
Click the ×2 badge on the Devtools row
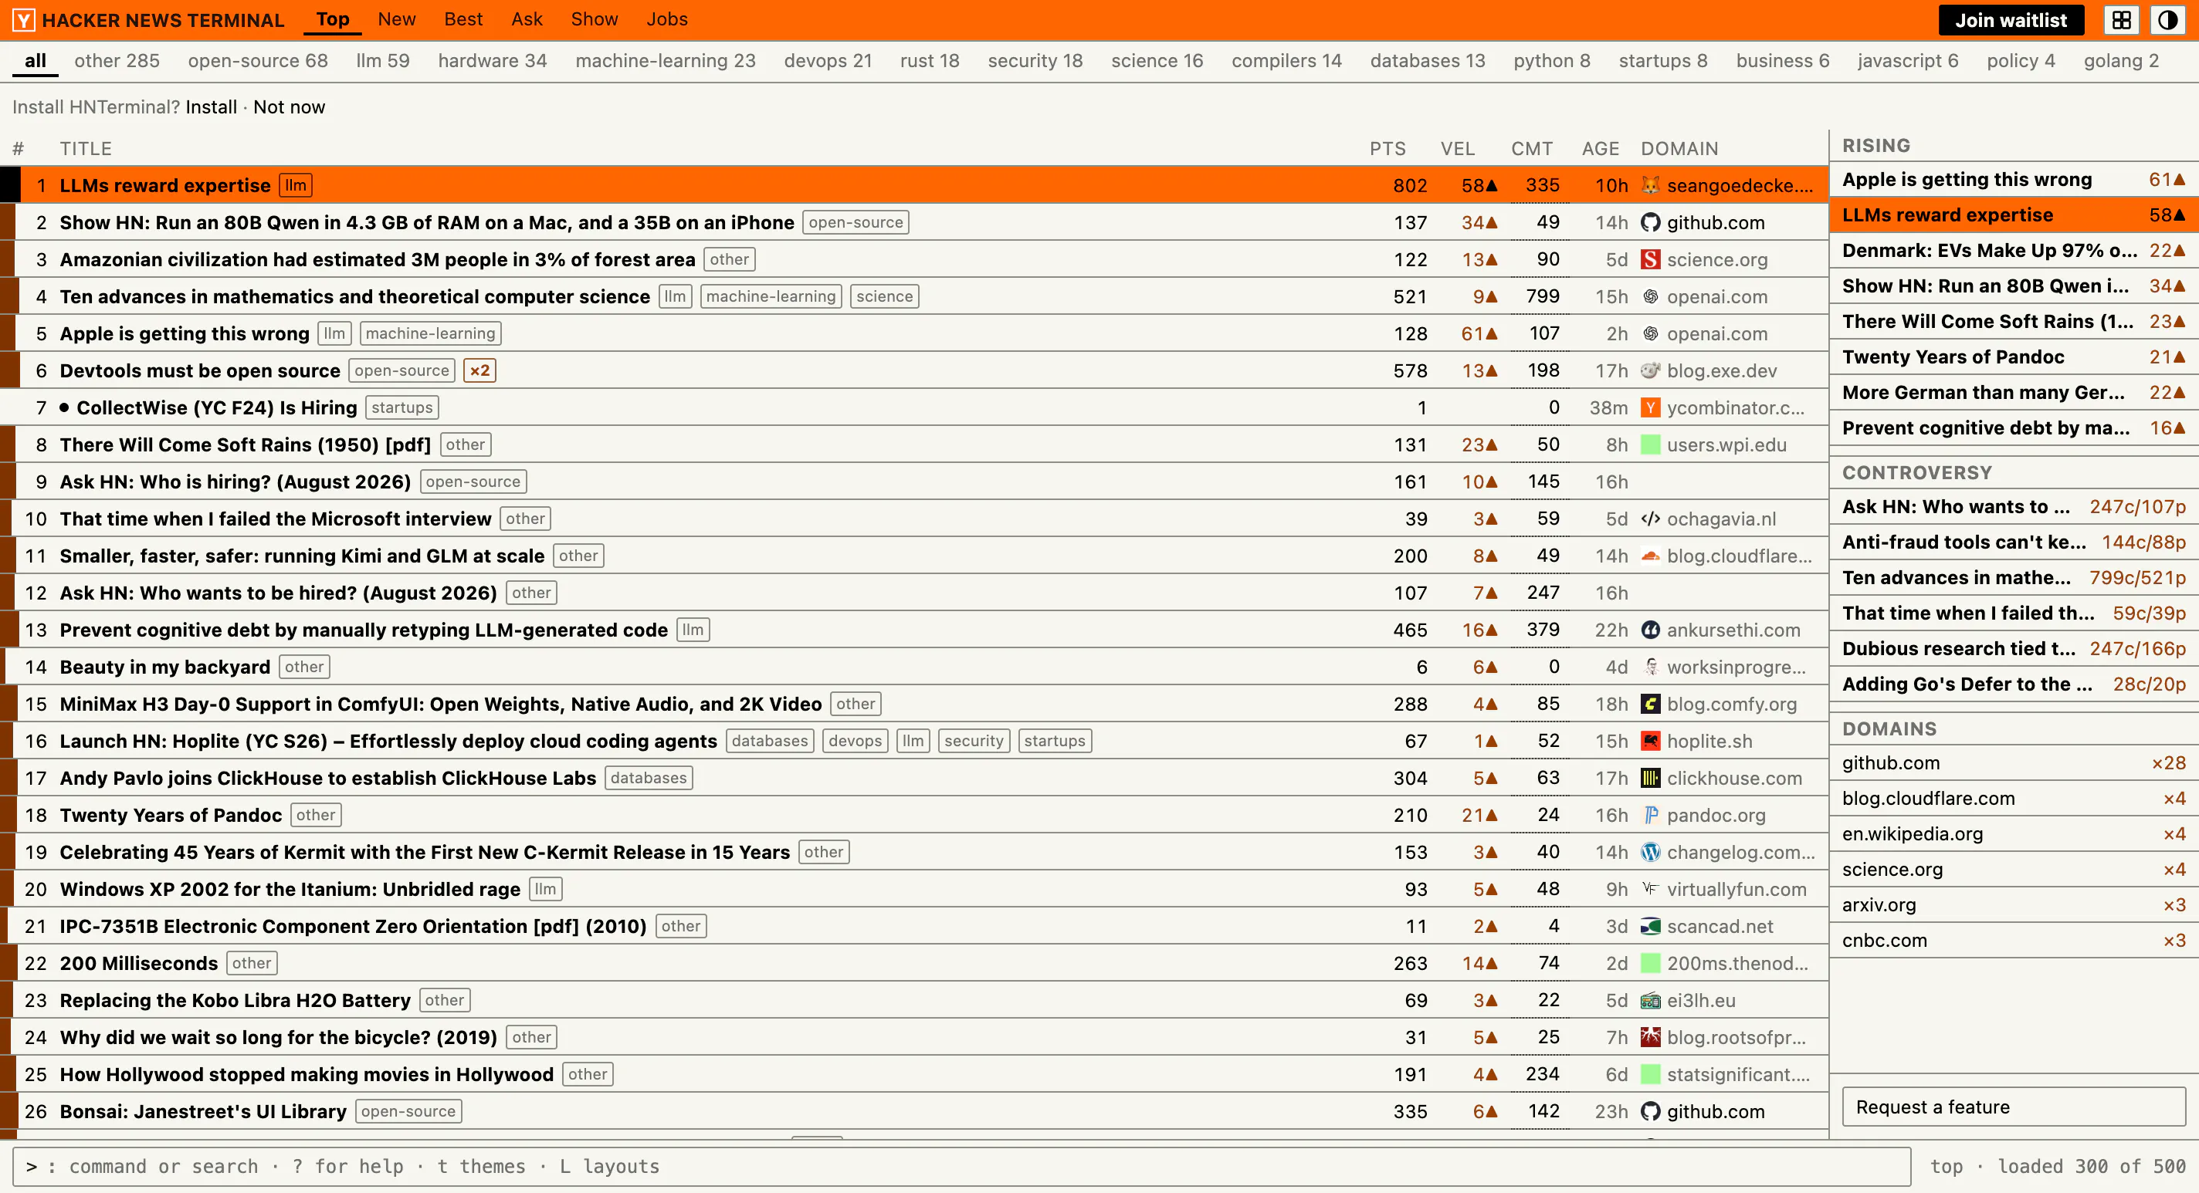[479, 370]
